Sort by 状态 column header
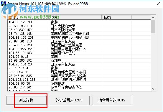 117,17
